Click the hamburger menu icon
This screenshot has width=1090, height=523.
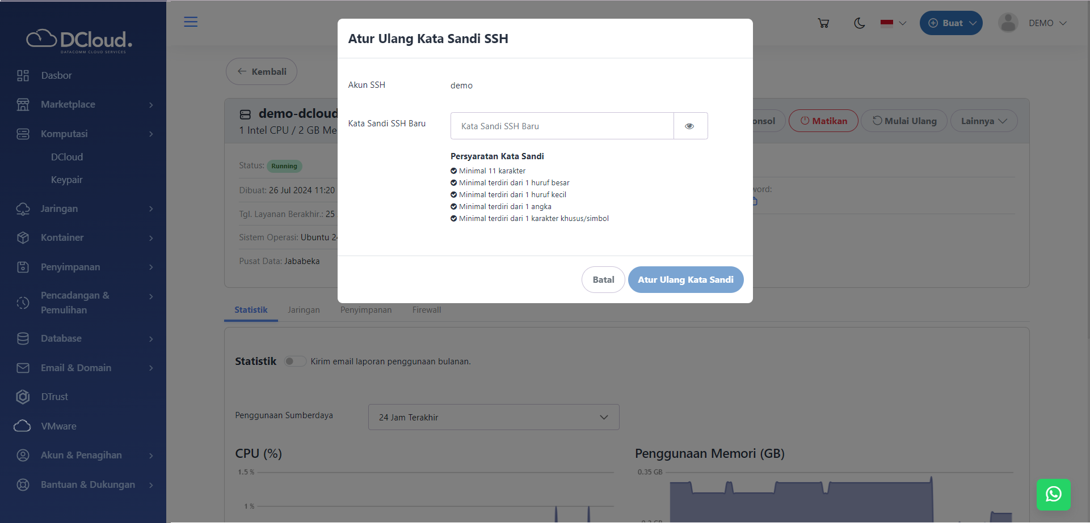click(x=191, y=22)
